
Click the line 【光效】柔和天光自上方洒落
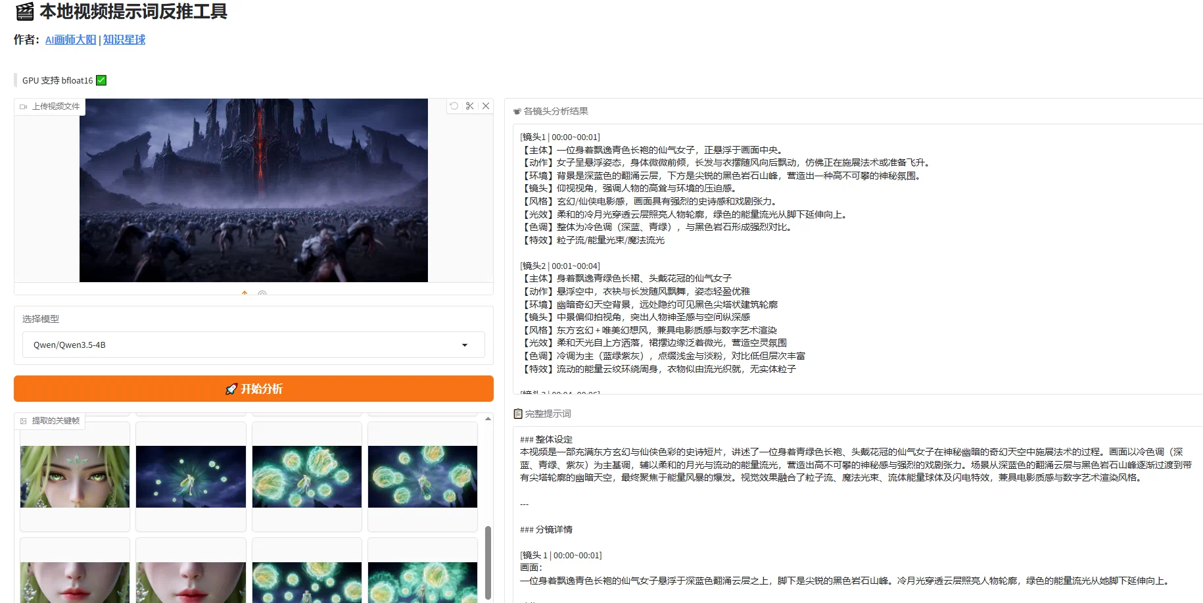pyautogui.click(x=653, y=343)
